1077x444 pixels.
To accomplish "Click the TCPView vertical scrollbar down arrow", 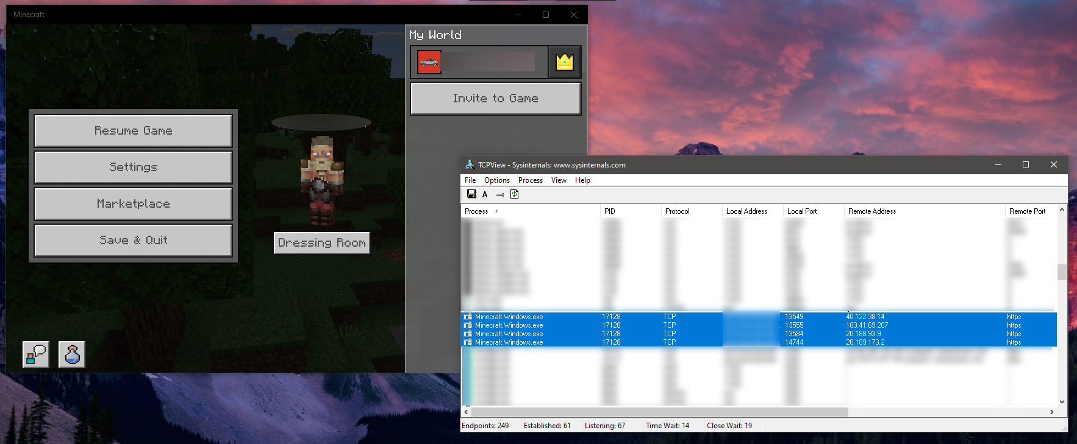I will (1062, 401).
